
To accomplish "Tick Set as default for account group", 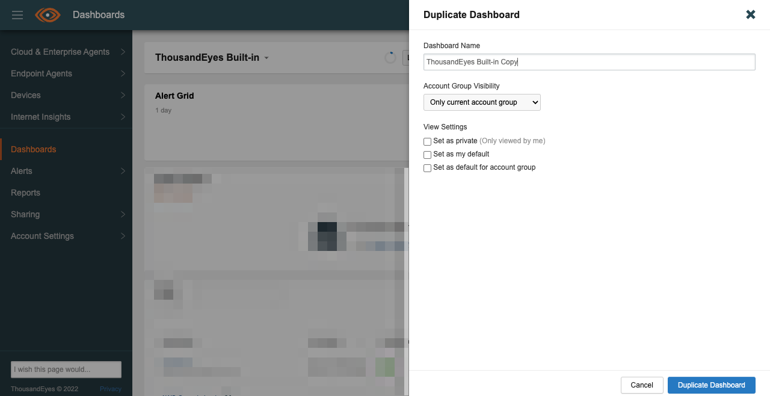I will pos(428,168).
